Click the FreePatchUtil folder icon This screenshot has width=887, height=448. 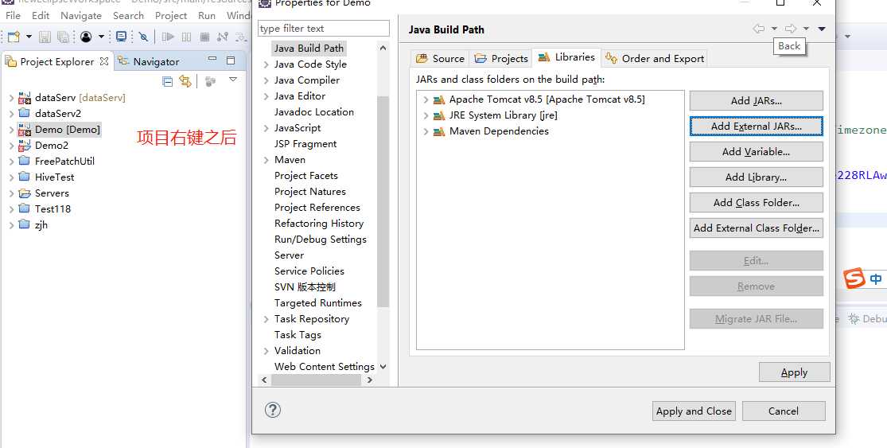pos(25,161)
